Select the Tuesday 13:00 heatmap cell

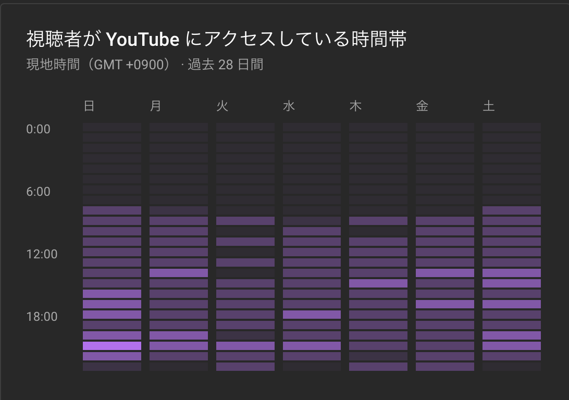pyautogui.click(x=245, y=262)
